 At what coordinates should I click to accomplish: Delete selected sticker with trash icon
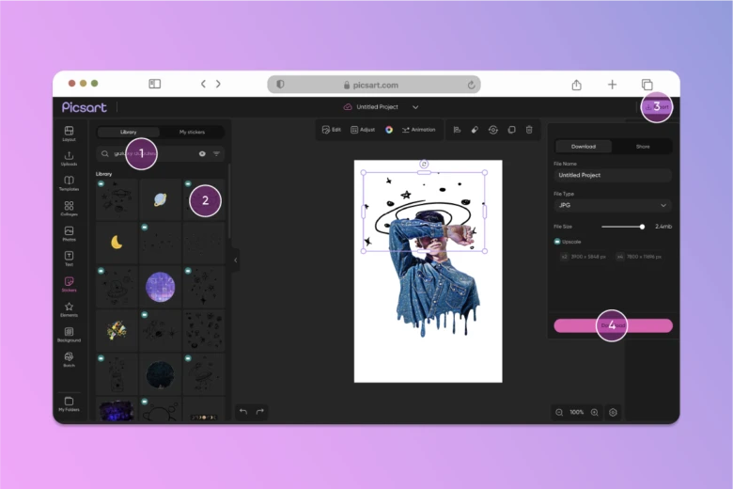[x=529, y=130]
